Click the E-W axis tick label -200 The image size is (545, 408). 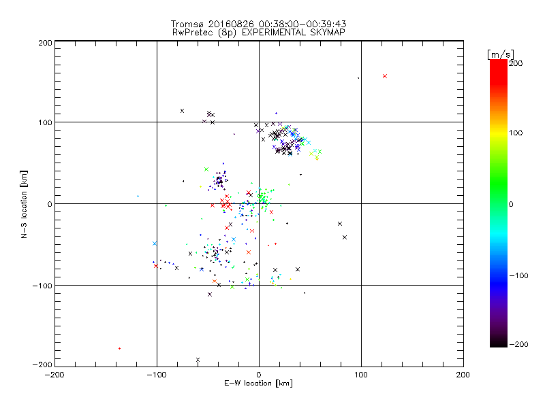pos(54,375)
